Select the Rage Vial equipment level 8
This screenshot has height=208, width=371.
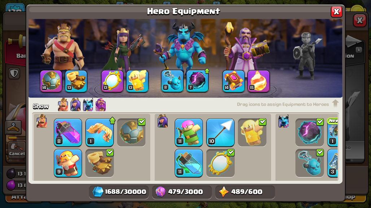(68, 132)
